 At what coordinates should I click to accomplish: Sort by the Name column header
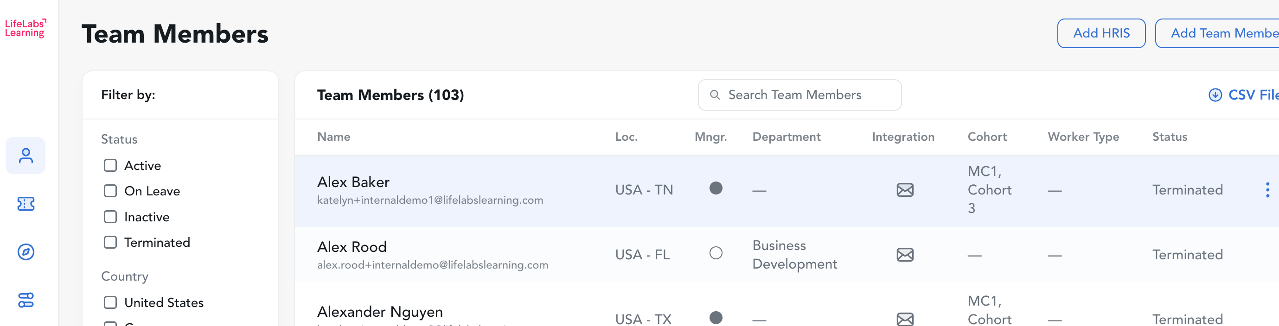coord(333,137)
